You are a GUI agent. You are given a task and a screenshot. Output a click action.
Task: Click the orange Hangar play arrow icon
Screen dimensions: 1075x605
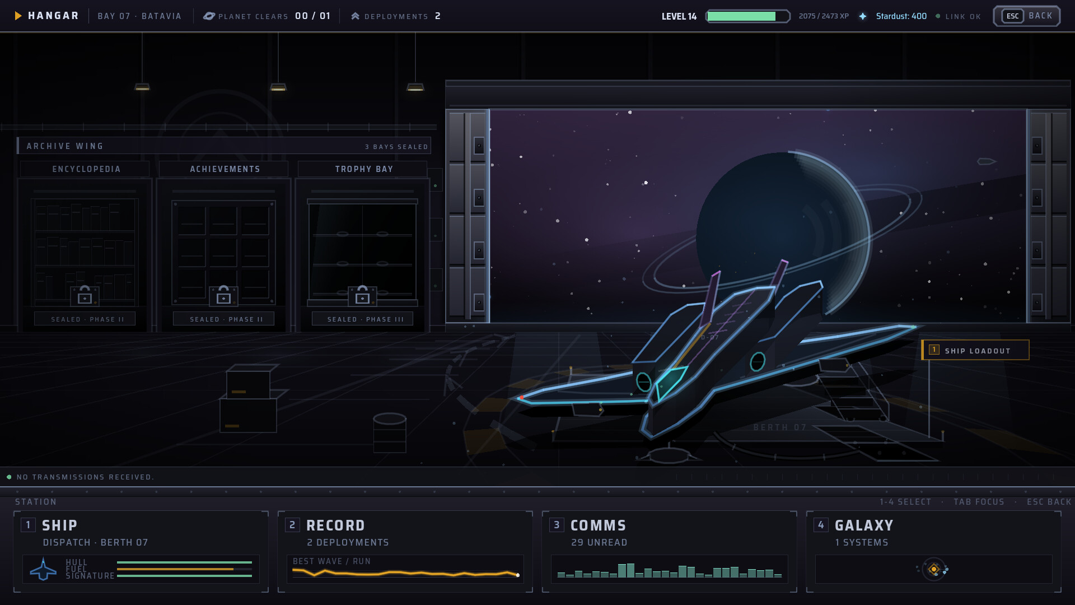[x=18, y=16]
